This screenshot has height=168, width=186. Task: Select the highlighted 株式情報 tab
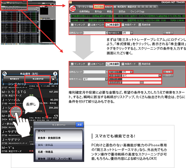coord(99,7)
